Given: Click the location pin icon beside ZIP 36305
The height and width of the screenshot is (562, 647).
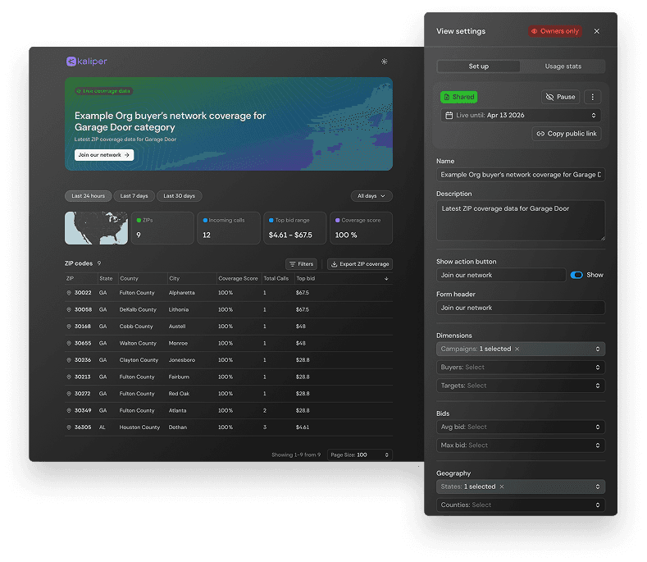Looking at the screenshot, I should click(69, 427).
